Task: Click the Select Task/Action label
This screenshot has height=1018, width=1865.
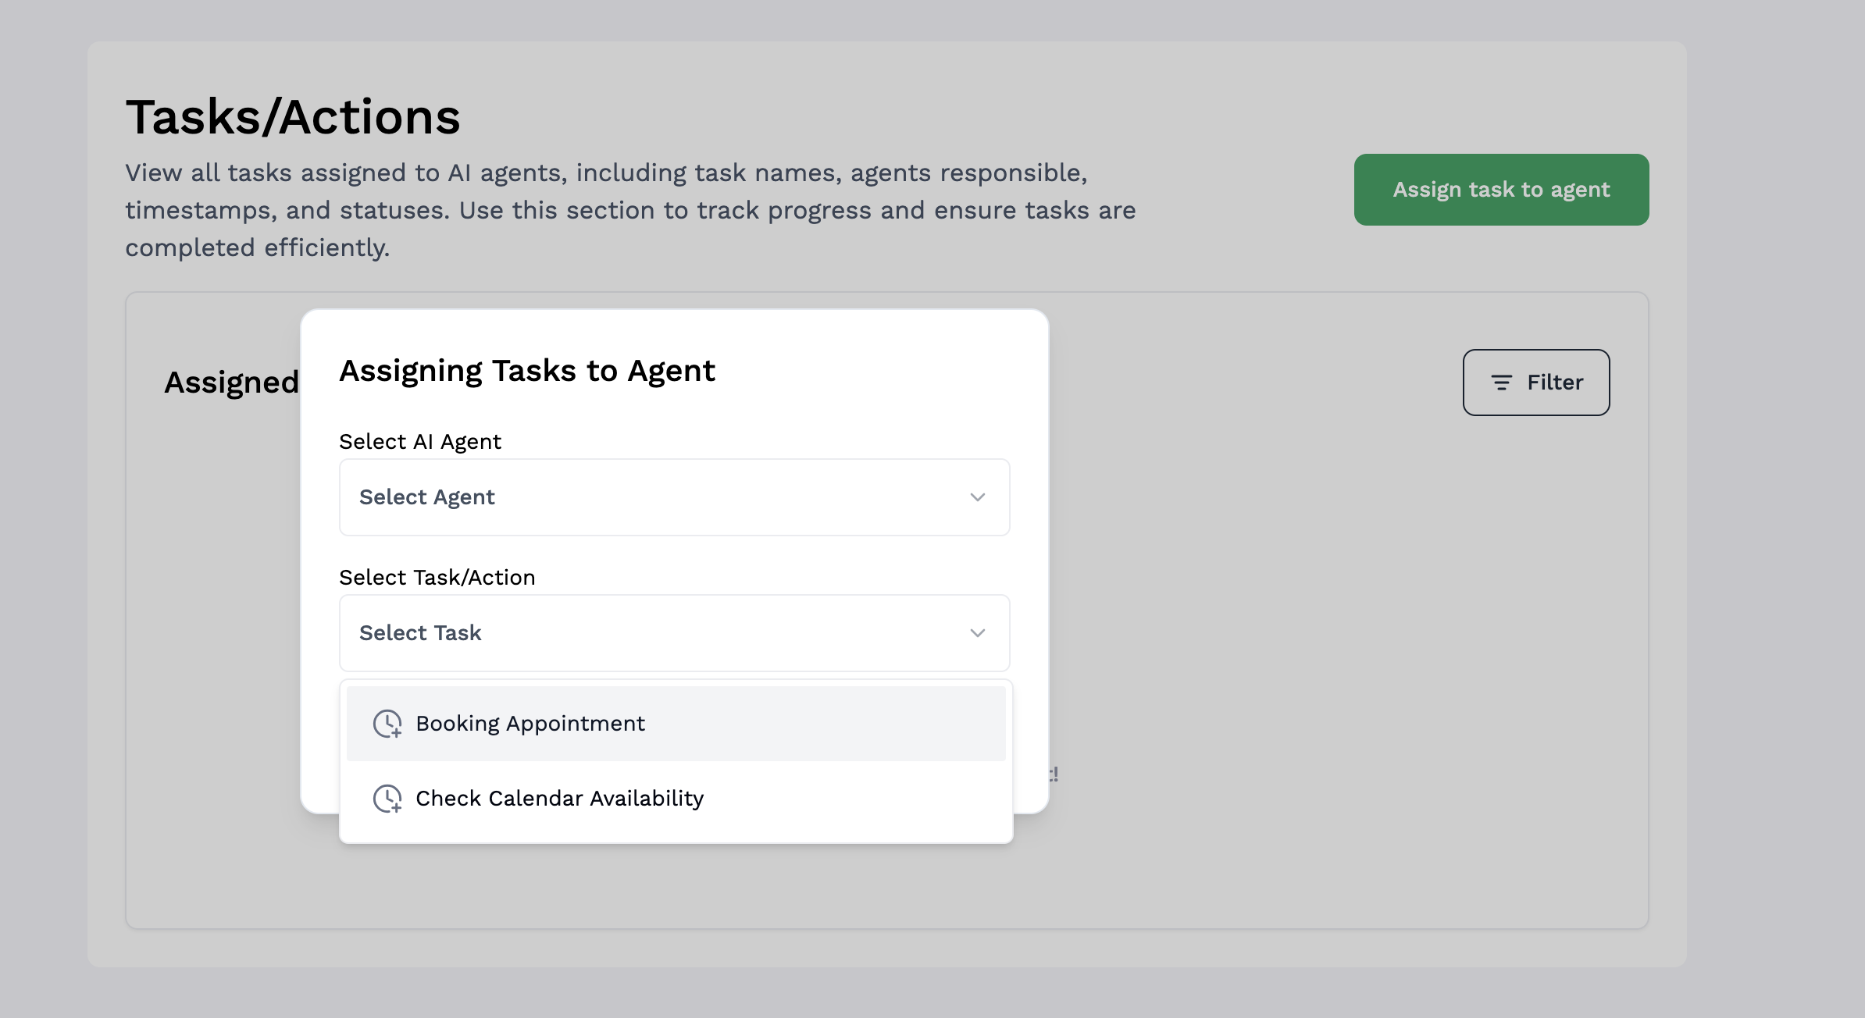Action: pyautogui.click(x=437, y=578)
